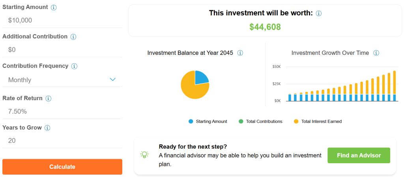This screenshot has width=404, height=177.
Task: Click info icon next to Years to Grow
Action: point(47,128)
